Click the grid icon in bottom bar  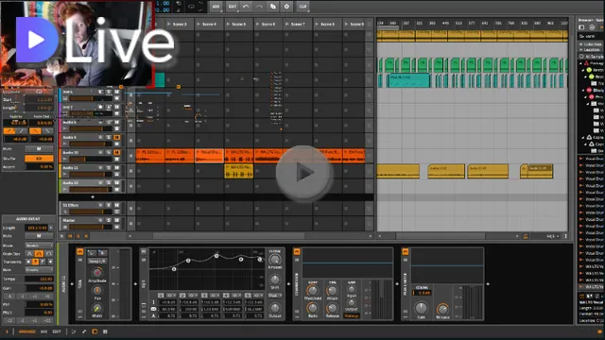click(105, 331)
